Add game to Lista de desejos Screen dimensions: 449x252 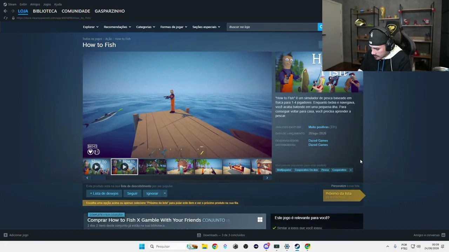point(104,194)
